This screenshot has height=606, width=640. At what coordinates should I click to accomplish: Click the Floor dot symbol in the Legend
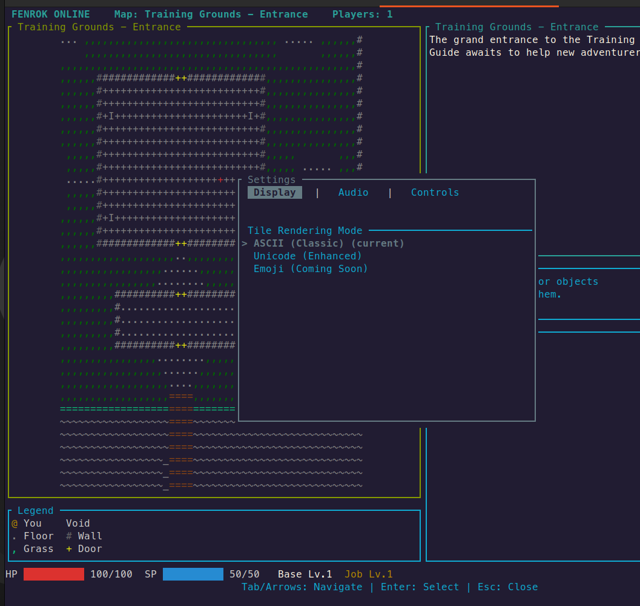15,536
